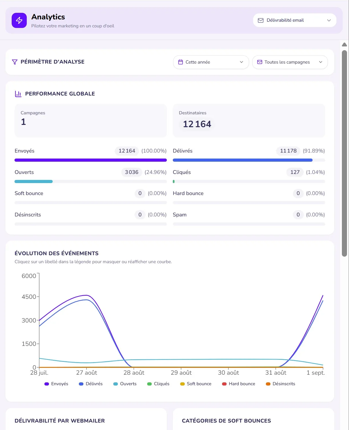The width and height of the screenshot is (349, 430).
Task: Click chevron arrow of Délivrabilité email selector
Action: pos(329,20)
